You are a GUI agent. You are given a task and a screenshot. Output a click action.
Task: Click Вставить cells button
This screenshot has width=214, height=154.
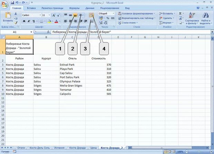(167, 13)
